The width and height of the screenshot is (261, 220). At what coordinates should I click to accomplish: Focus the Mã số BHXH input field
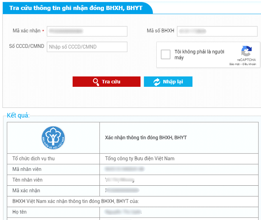217,31
